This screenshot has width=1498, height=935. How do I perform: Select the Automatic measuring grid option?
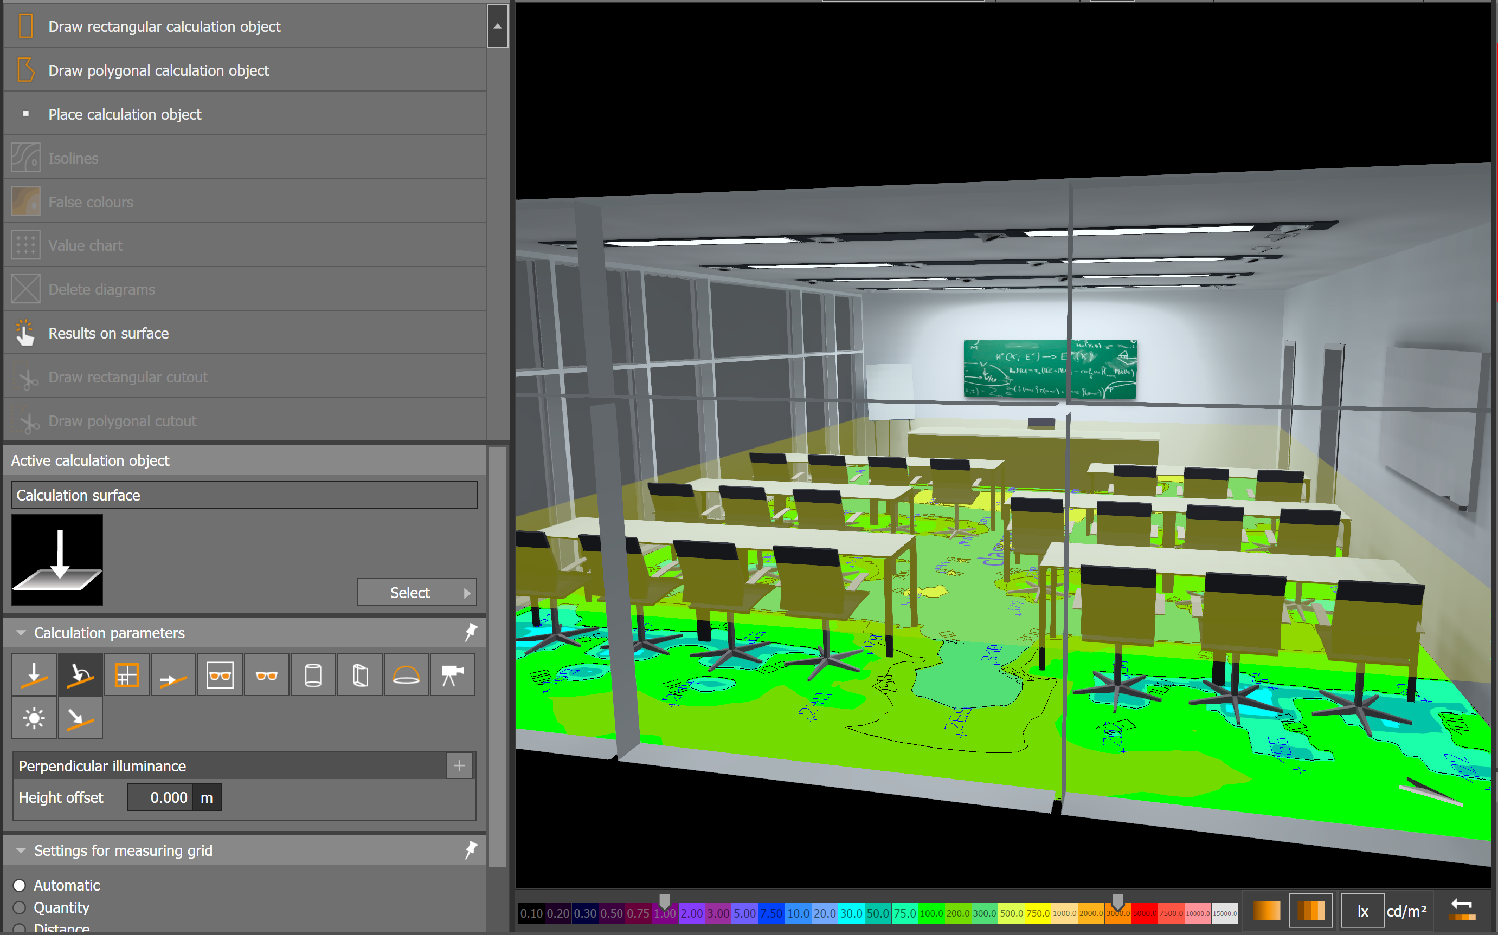pos(20,885)
